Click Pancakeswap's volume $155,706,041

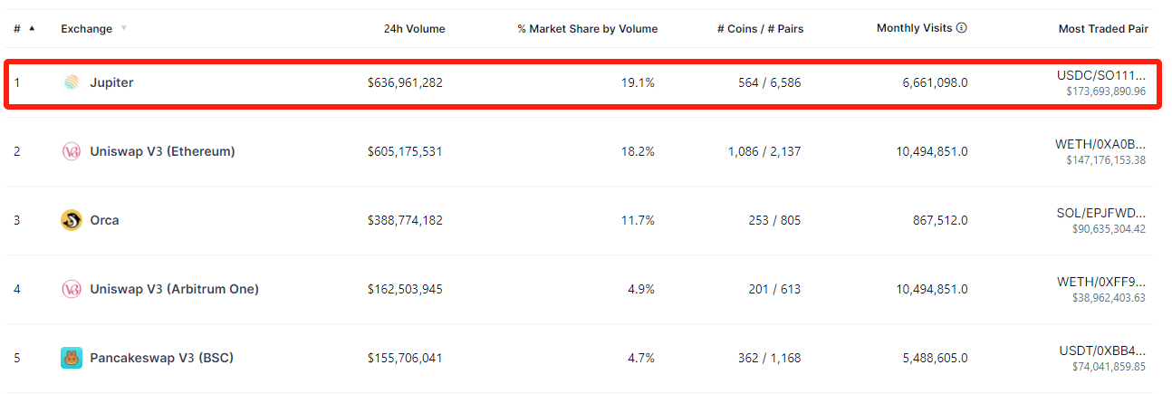pyautogui.click(x=405, y=358)
